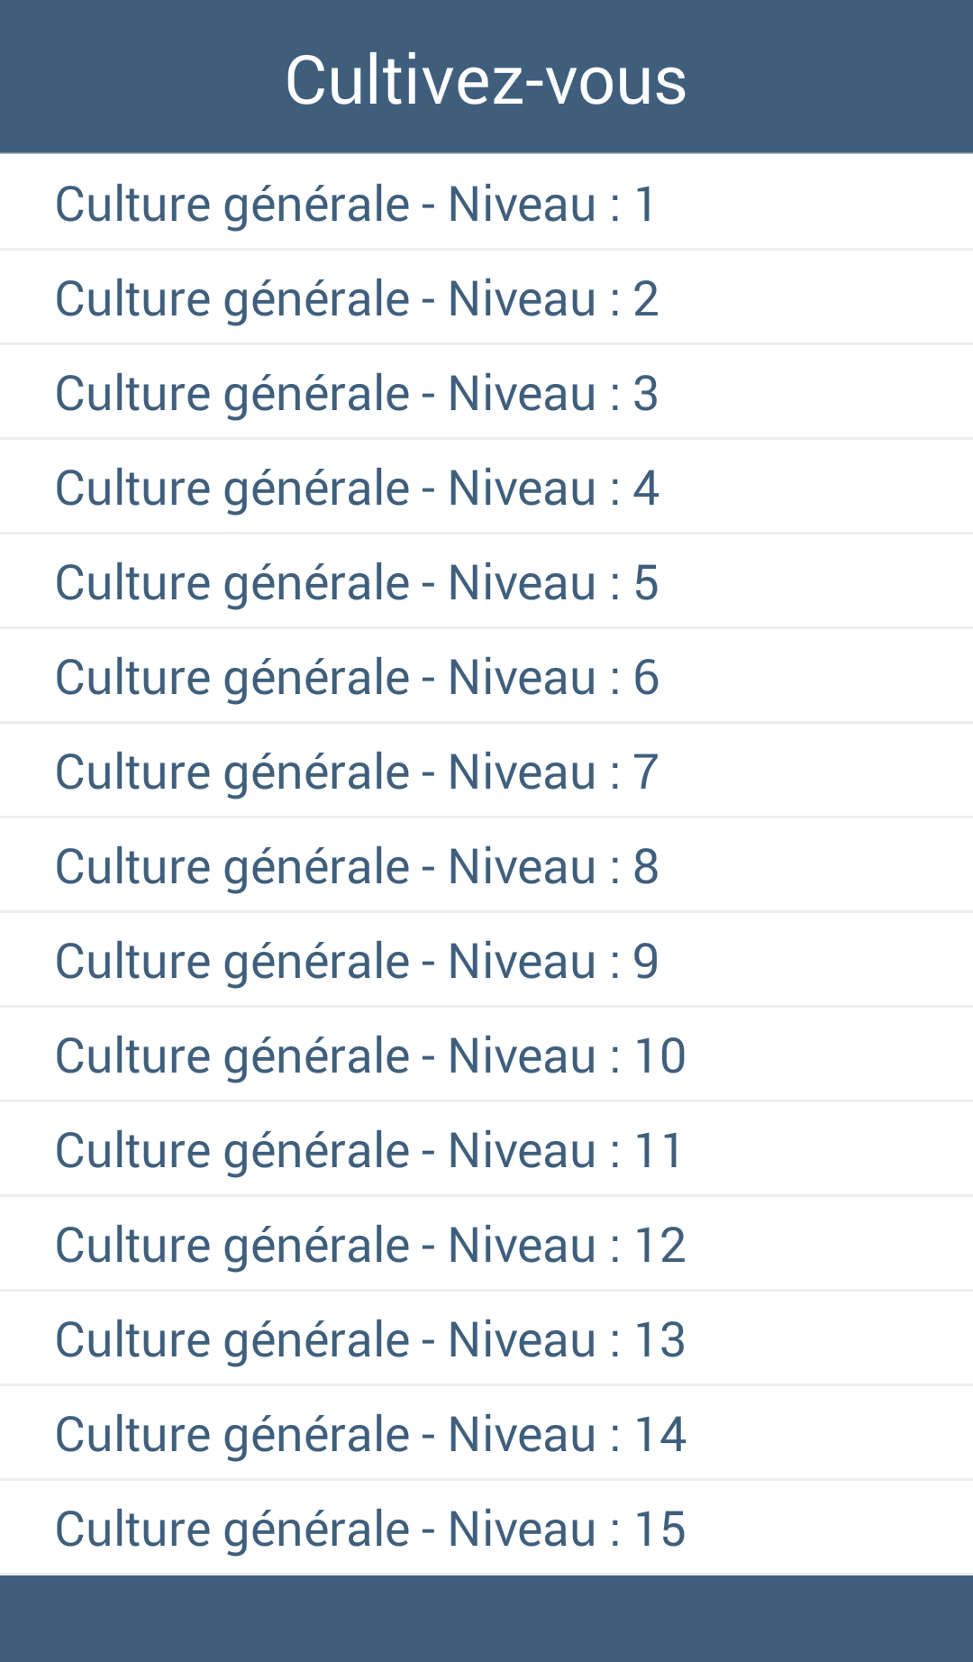
Task: Tap Culture générale Niveau 3
Action: pyautogui.click(x=486, y=392)
